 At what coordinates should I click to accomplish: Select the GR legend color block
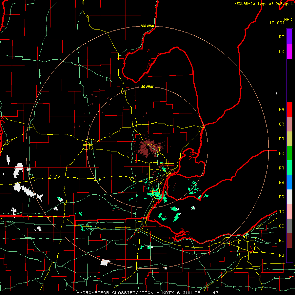[289, 124]
